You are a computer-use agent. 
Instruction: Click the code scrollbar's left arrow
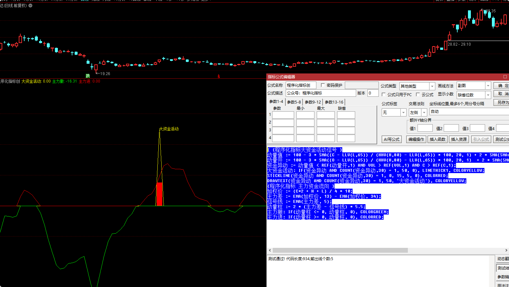(x=270, y=250)
